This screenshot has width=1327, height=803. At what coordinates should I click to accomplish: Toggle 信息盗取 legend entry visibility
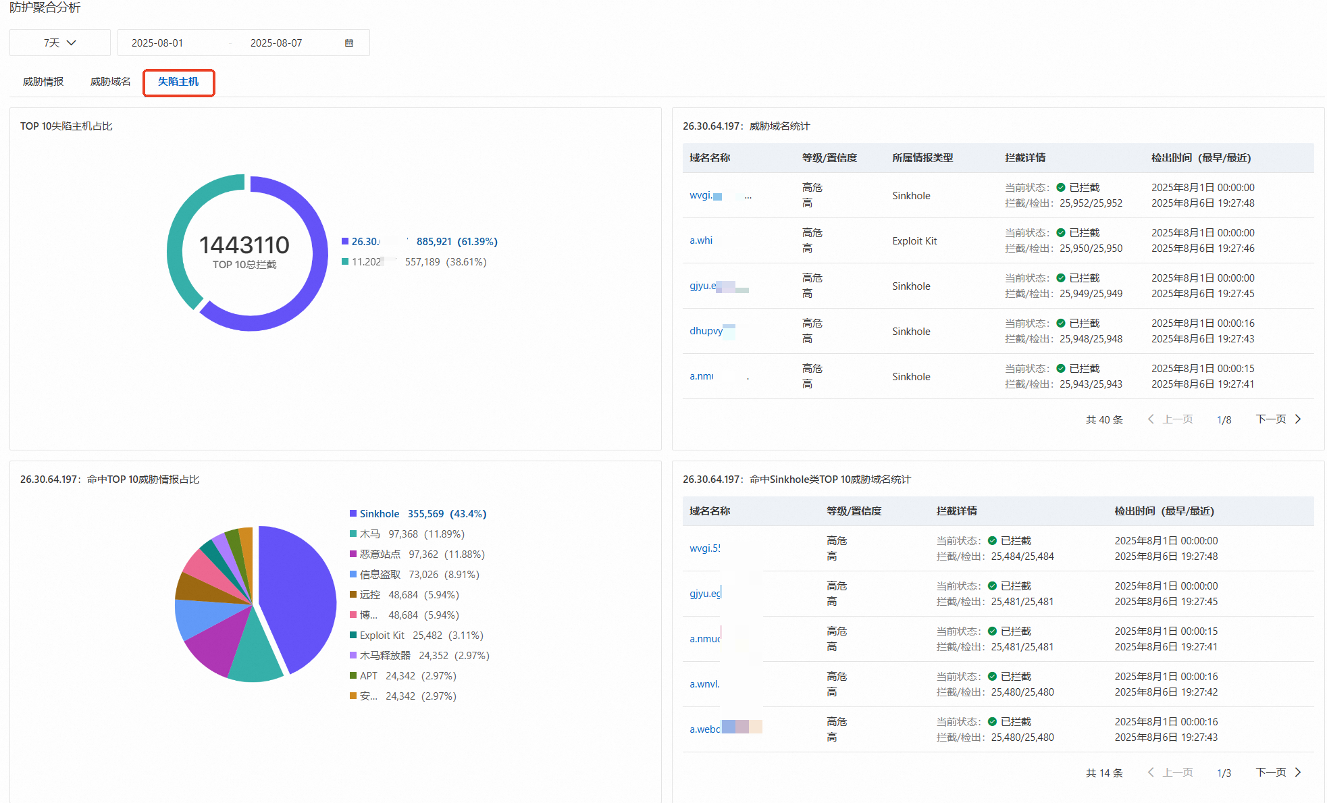pyautogui.click(x=380, y=575)
